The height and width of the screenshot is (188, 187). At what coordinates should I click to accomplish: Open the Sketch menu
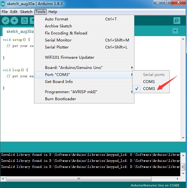(x=26, y=12)
